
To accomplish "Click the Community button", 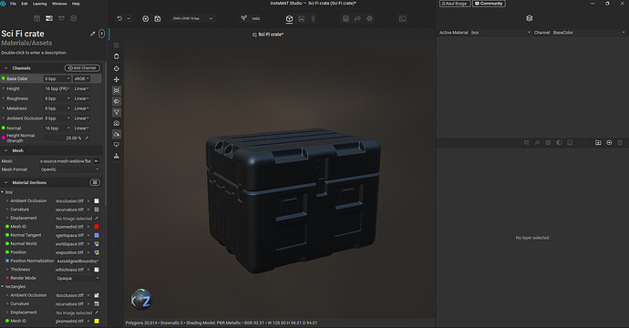I will pyautogui.click(x=489, y=4).
